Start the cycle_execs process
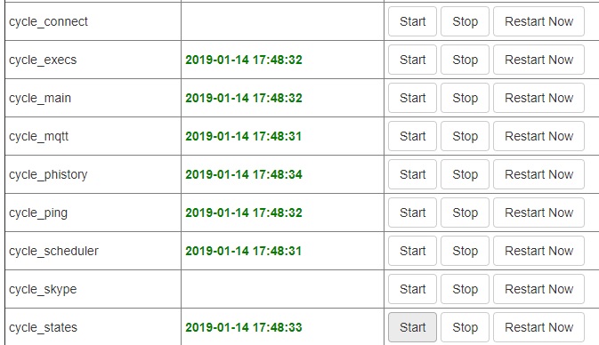The image size is (599, 345). (x=412, y=60)
